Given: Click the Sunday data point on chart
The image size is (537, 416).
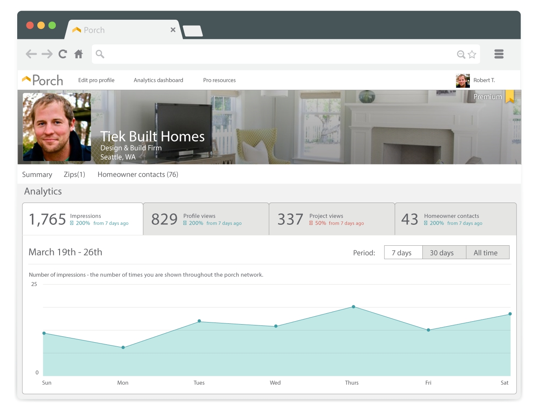Looking at the screenshot, I should 44,333.
